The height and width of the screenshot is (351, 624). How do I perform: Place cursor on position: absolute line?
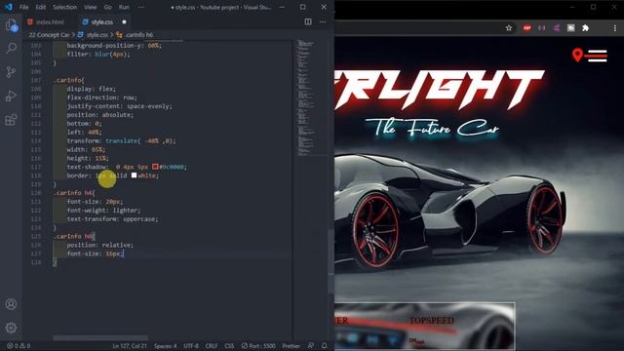(x=100, y=115)
